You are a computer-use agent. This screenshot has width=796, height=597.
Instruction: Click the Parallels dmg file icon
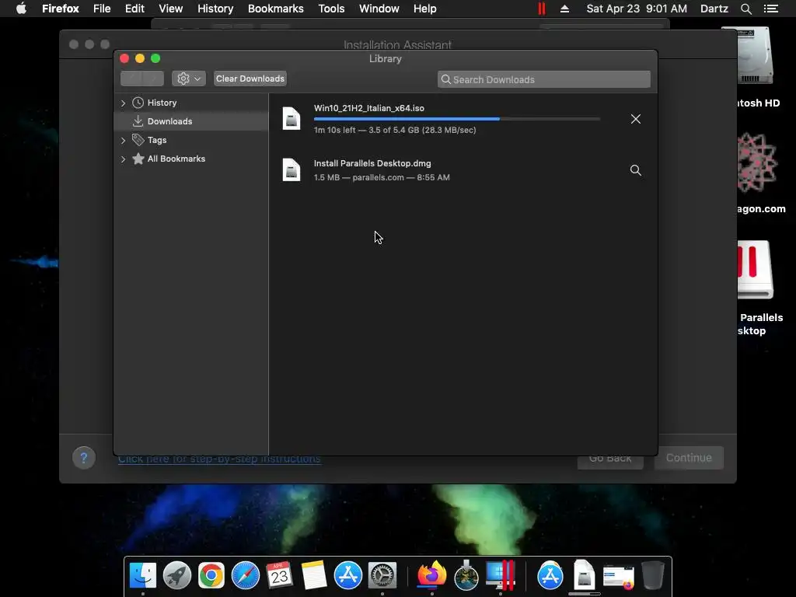pyautogui.click(x=292, y=169)
